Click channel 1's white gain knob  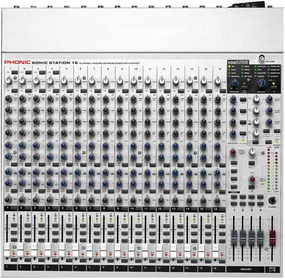pyautogui.click(x=9, y=81)
